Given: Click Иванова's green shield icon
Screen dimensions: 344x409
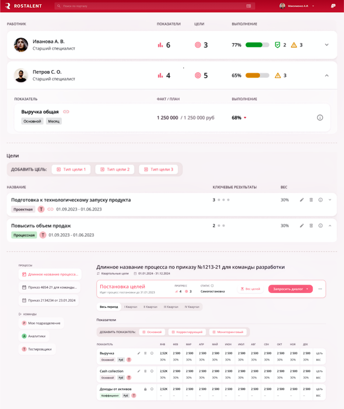Looking at the screenshot, I should [x=277, y=45].
